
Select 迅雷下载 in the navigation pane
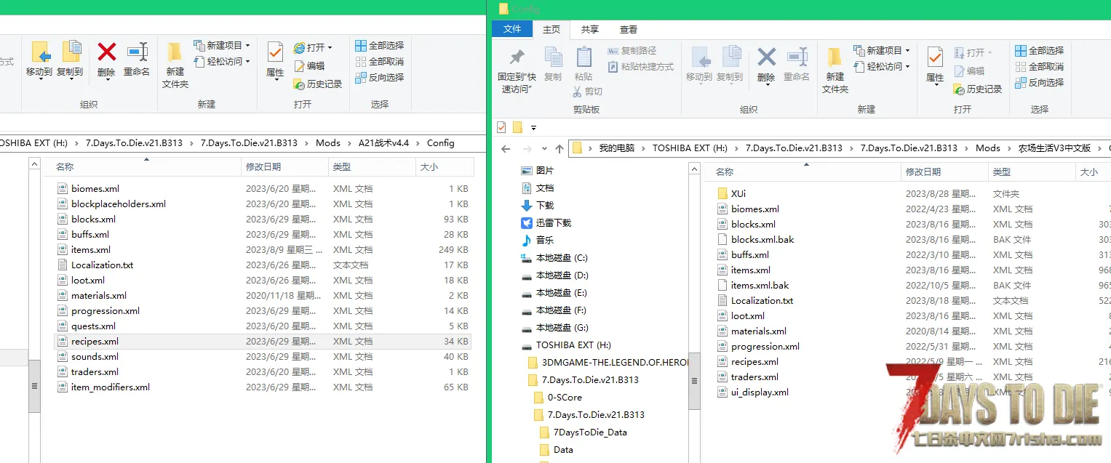pos(546,222)
